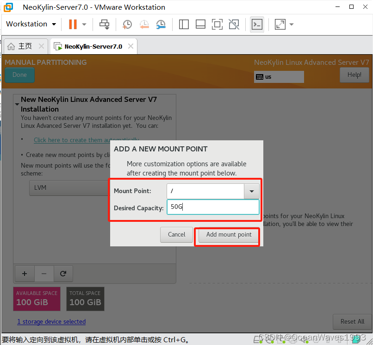The height and width of the screenshot is (345, 373).
Task: Click Add mount point button
Action: tap(229, 235)
